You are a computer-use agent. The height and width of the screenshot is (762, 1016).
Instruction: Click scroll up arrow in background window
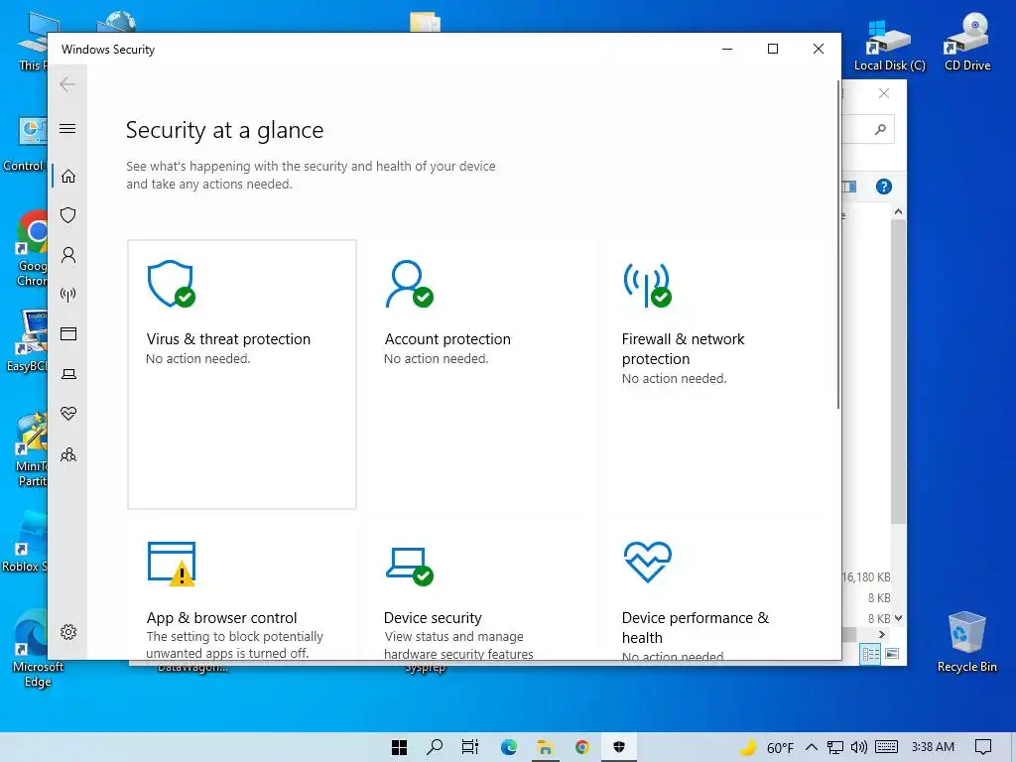898,212
